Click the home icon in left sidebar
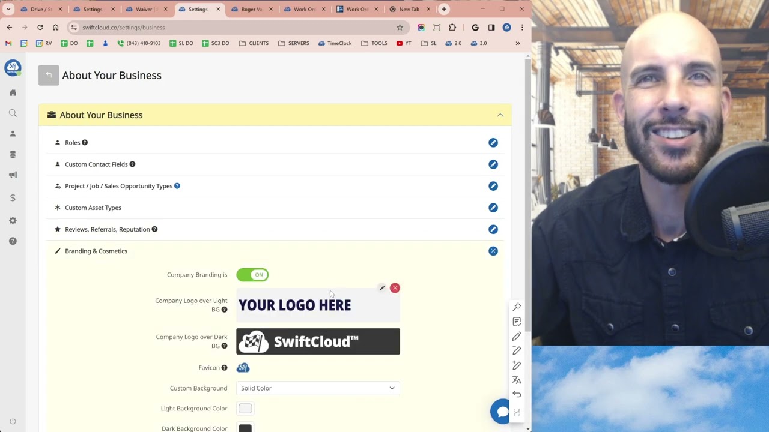The height and width of the screenshot is (432, 769). coord(13,93)
